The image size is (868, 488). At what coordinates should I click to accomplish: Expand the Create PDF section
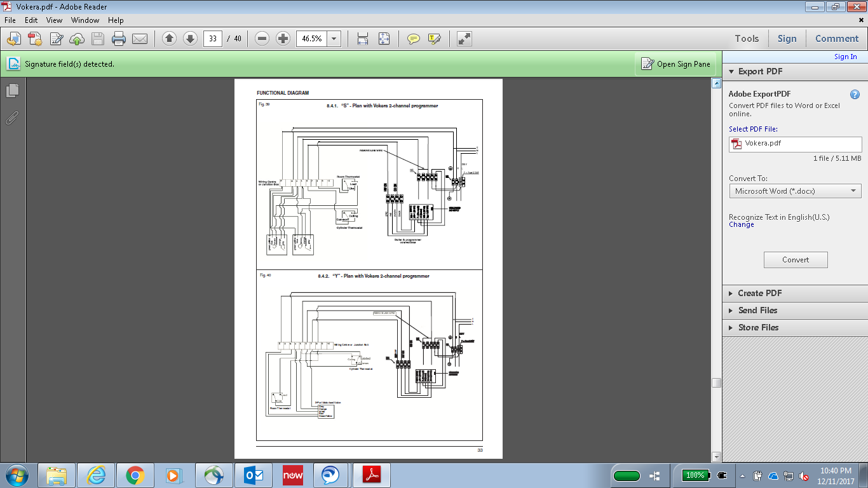(x=759, y=294)
